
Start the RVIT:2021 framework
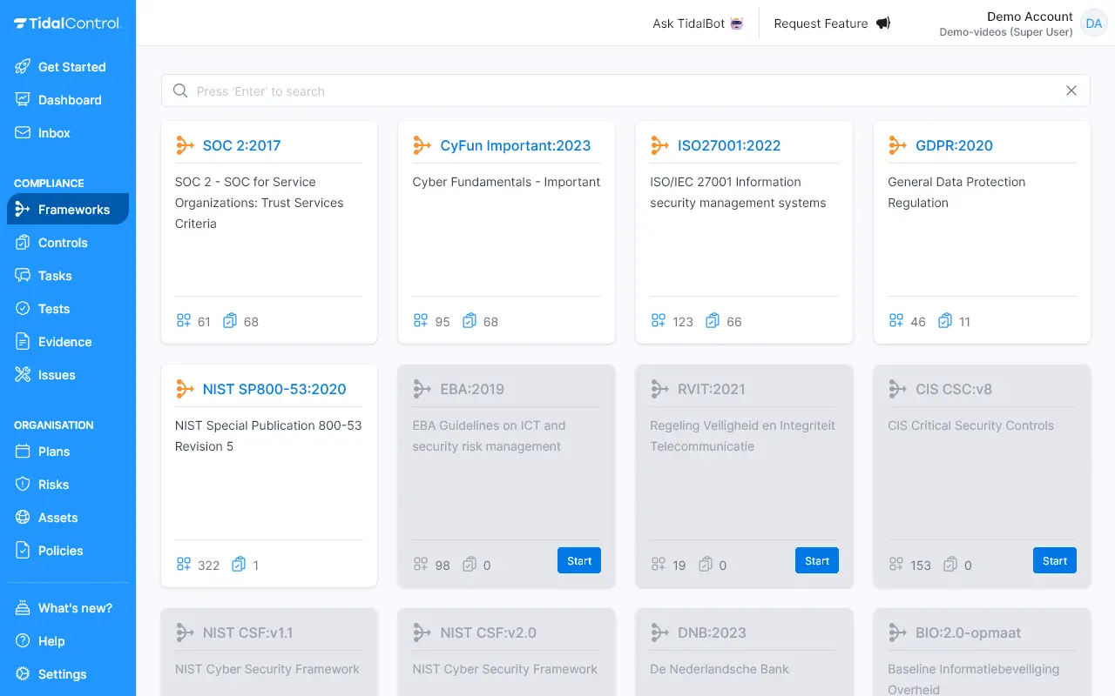[x=817, y=561]
